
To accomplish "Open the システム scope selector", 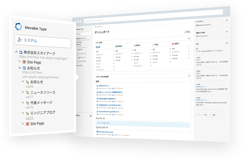I will tap(43, 41).
